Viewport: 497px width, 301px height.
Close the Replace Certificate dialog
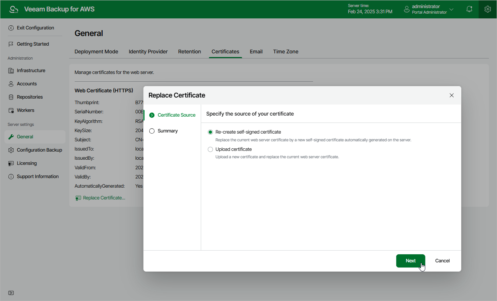pos(452,95)
